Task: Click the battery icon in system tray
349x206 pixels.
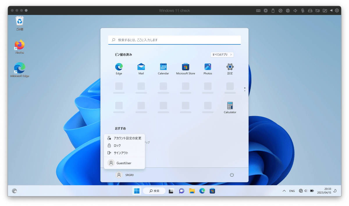Action: coord(312,191)
